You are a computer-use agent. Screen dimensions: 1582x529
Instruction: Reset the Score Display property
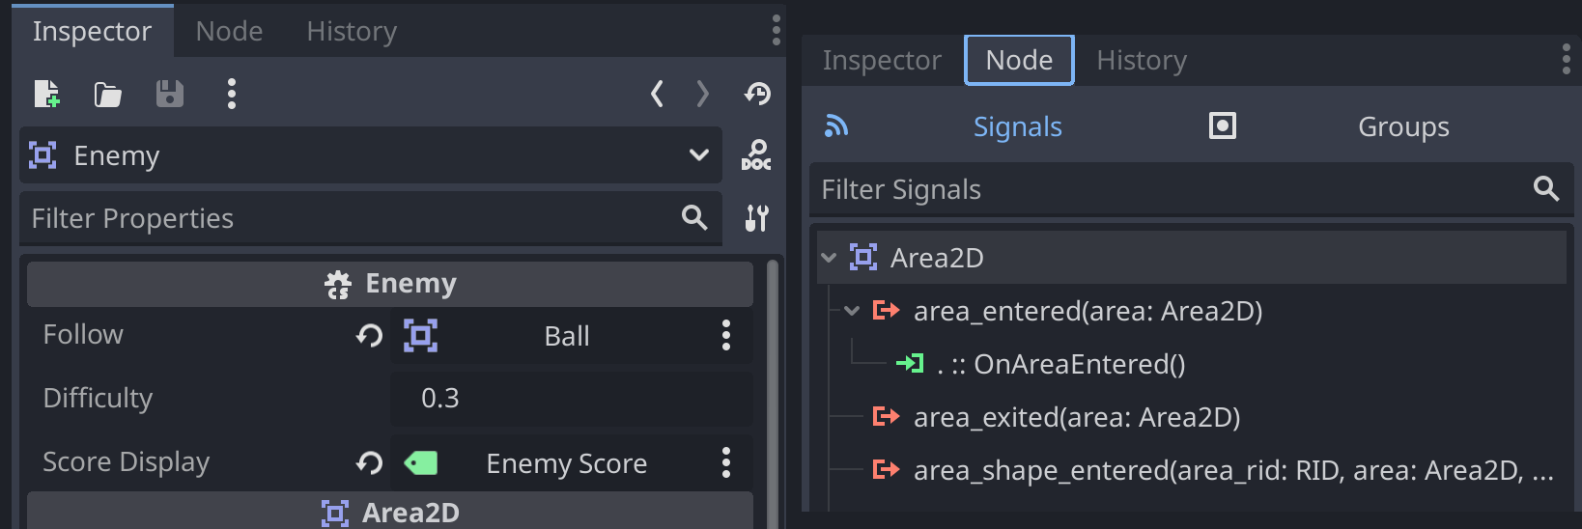pos(369,463)
